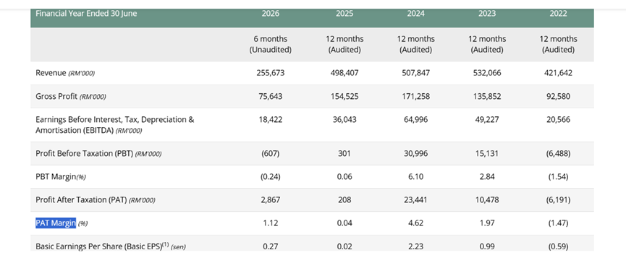This screenshot has height=263, width=626.
Task: Click the gross profit value 154,525
Action: (344, 96)
